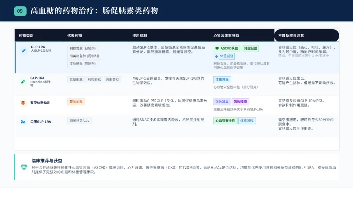Click the purple 强效减重 badge
The height and width of the screenshot is (198, 353).
click(x=222, y=102)
